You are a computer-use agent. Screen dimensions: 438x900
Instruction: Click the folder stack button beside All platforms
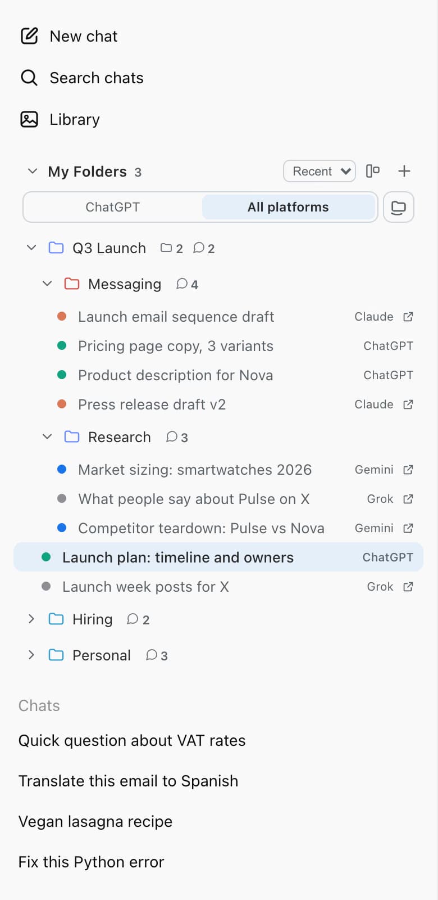click(x=399, y=207)
